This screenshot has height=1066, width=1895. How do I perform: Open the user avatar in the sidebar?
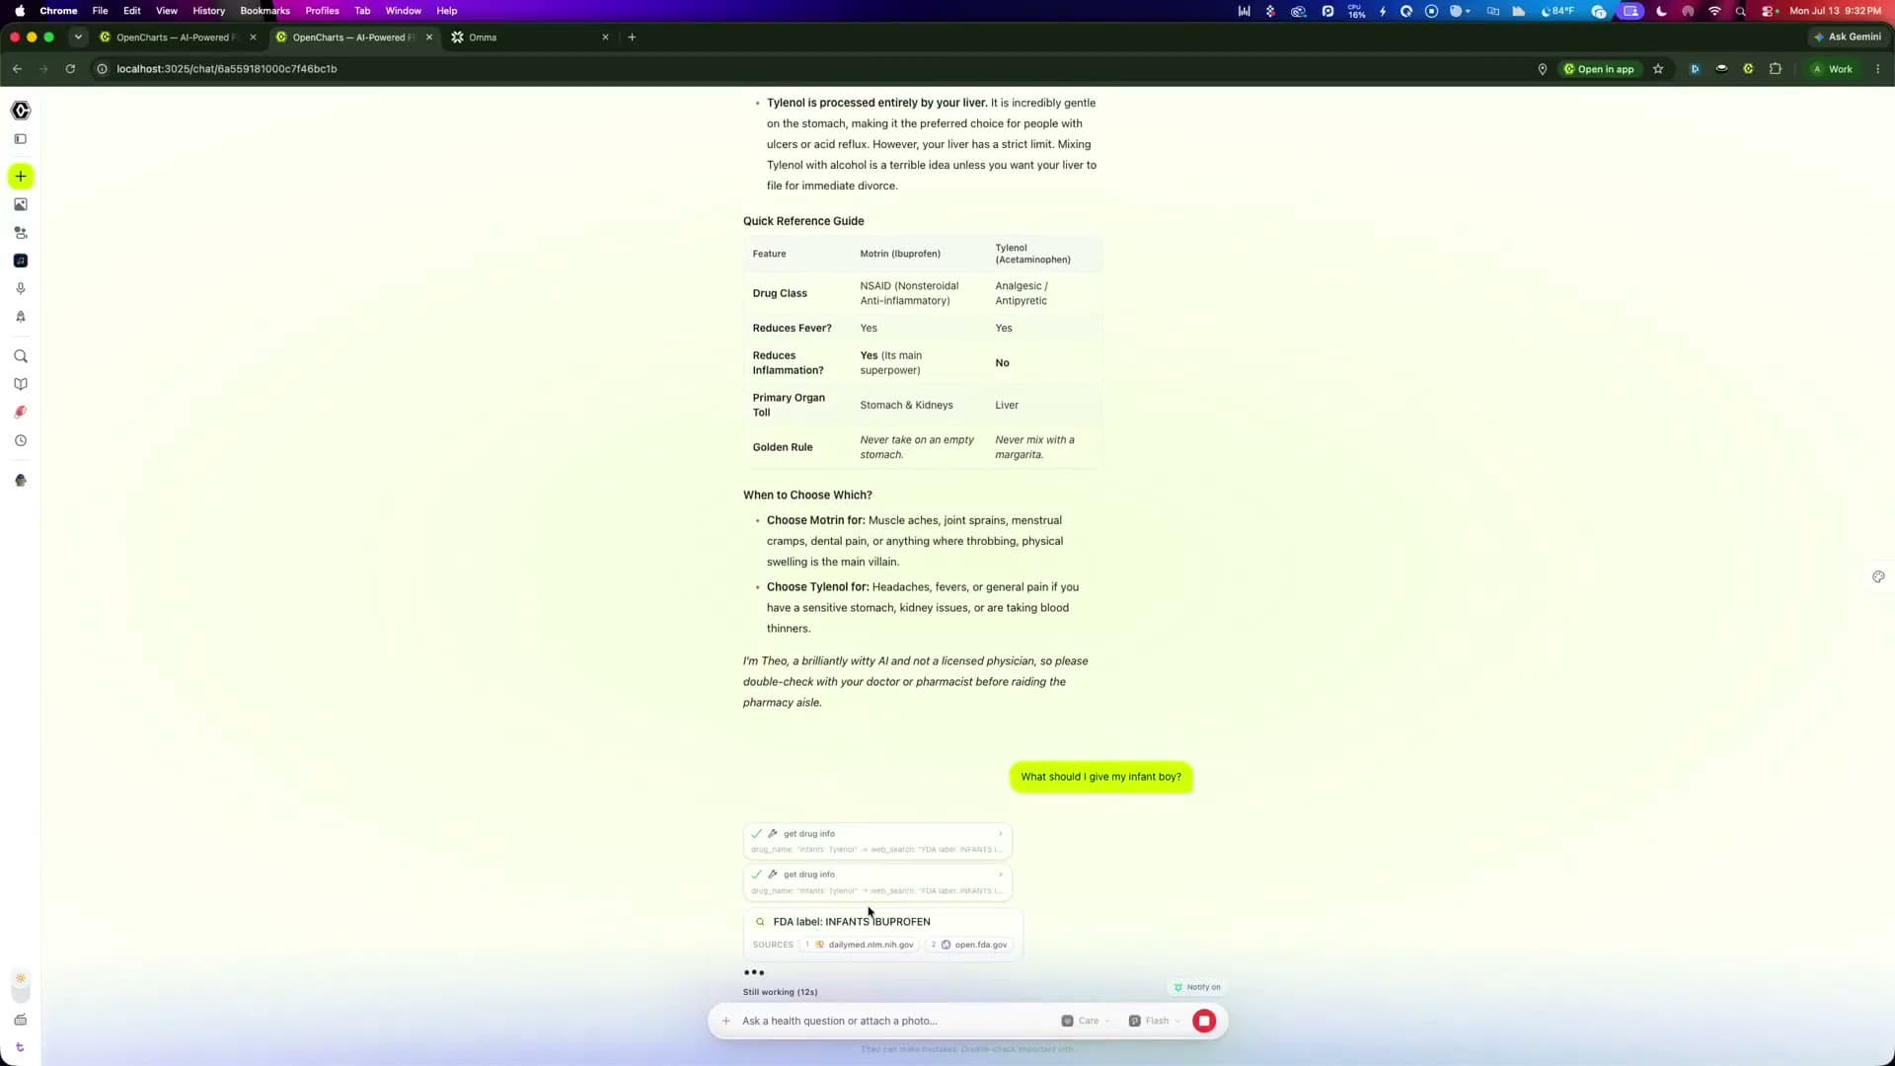coord(21,481)
